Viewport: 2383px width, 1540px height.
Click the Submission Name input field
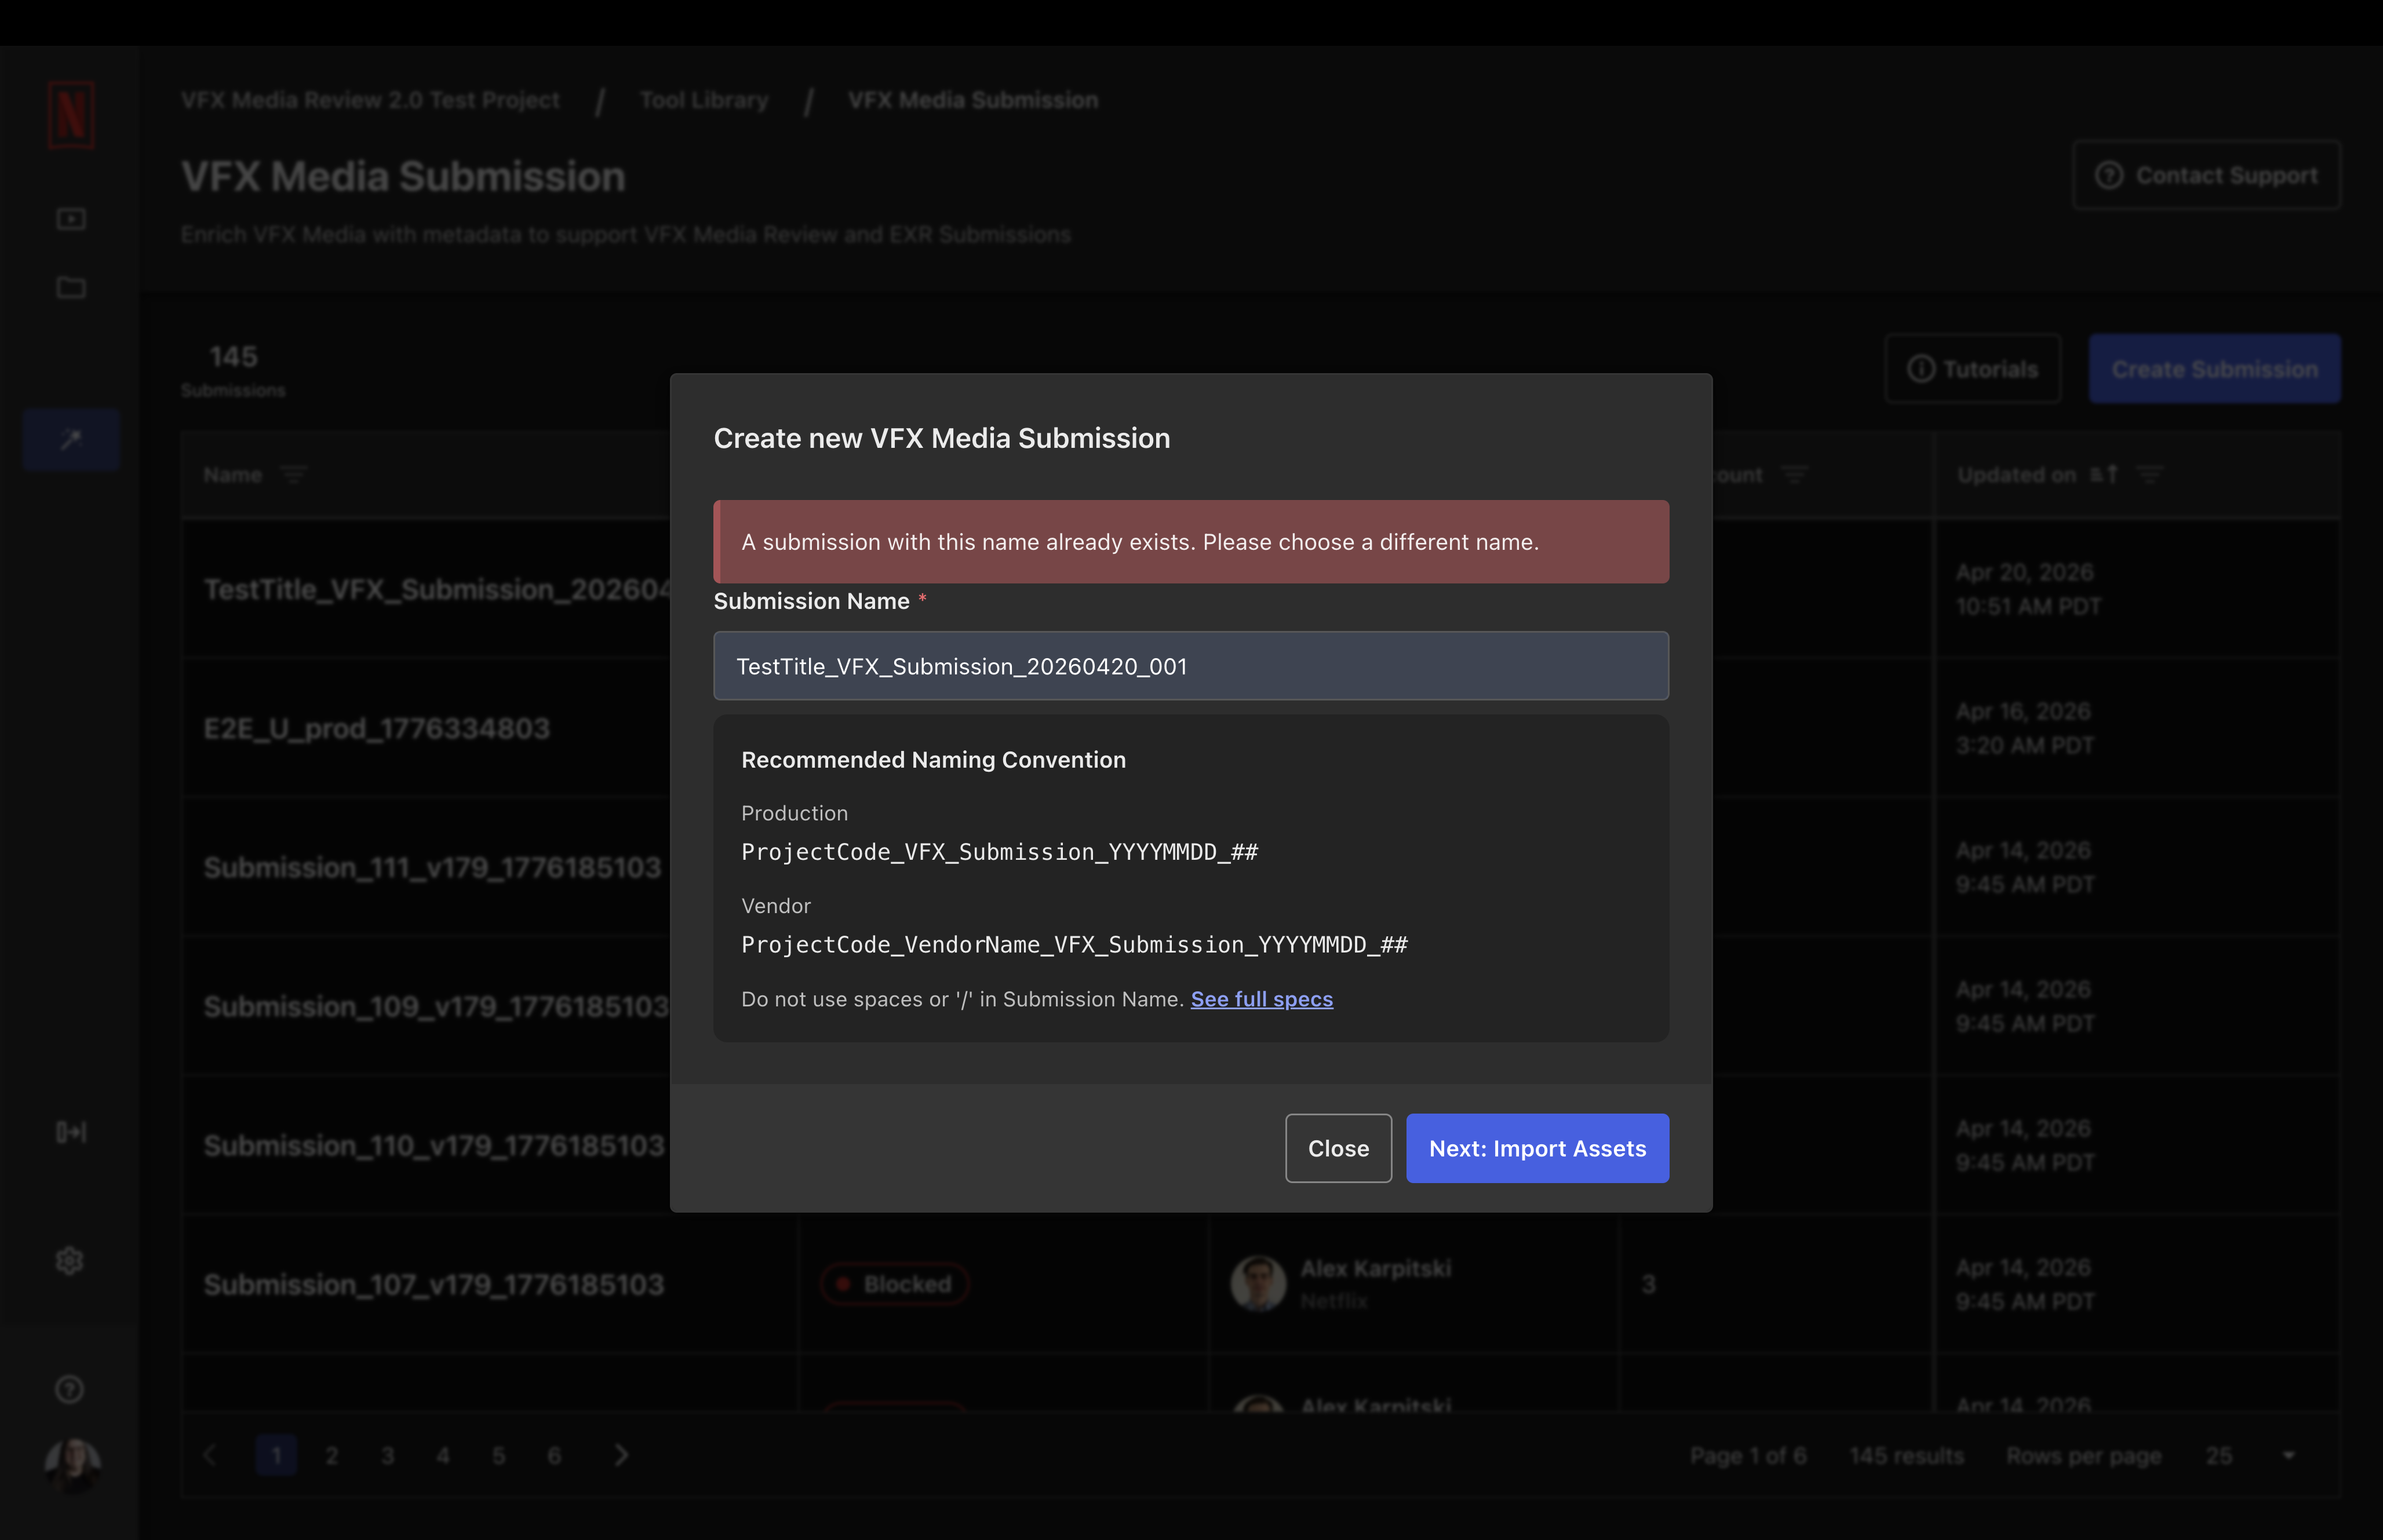pos(1191,666)
